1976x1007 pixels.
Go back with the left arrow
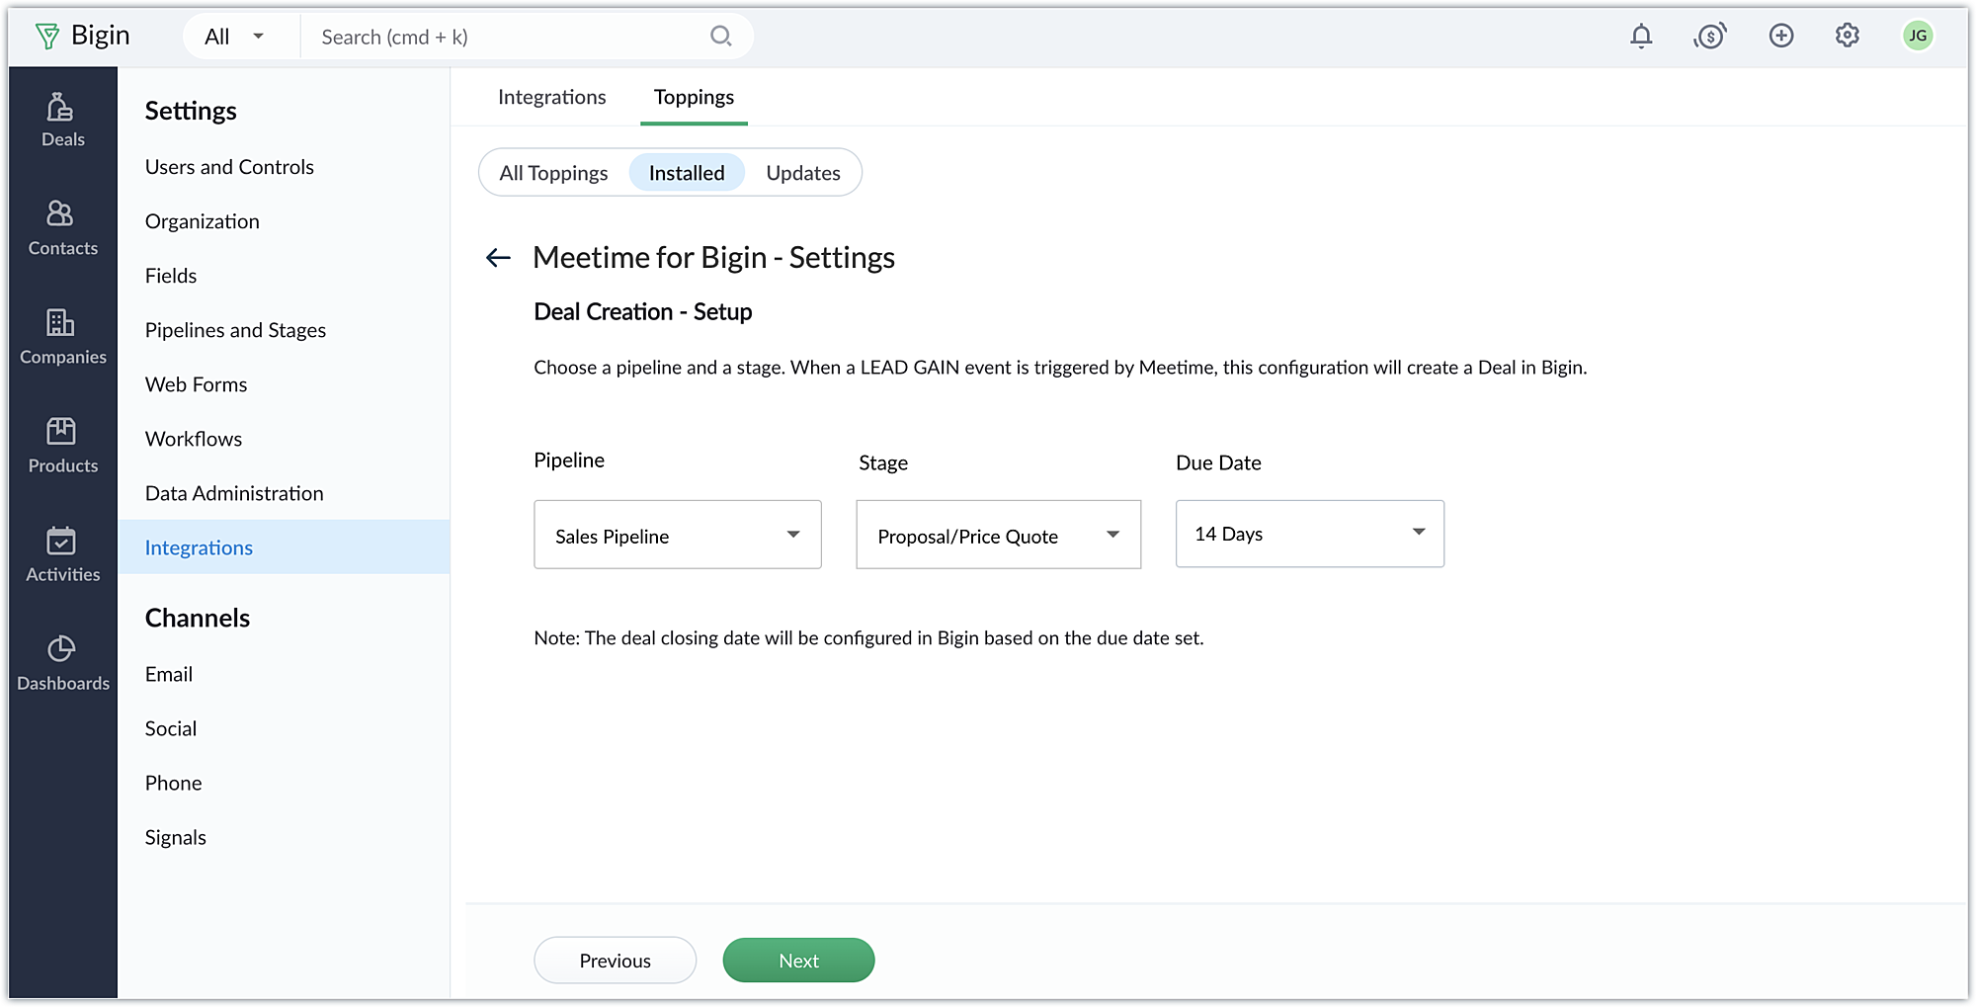pos(498,258)
